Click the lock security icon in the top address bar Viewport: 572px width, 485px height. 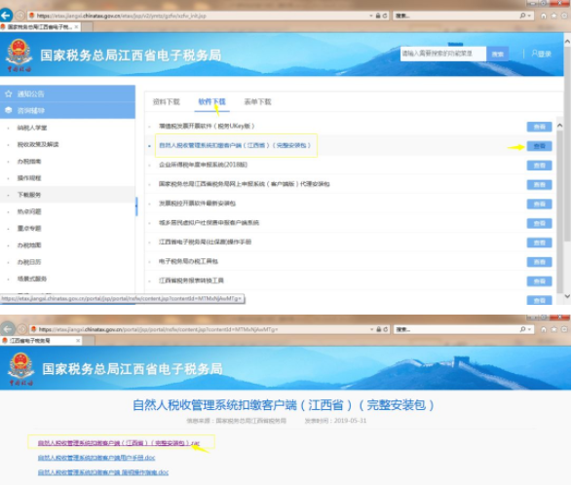pos(378,16)
